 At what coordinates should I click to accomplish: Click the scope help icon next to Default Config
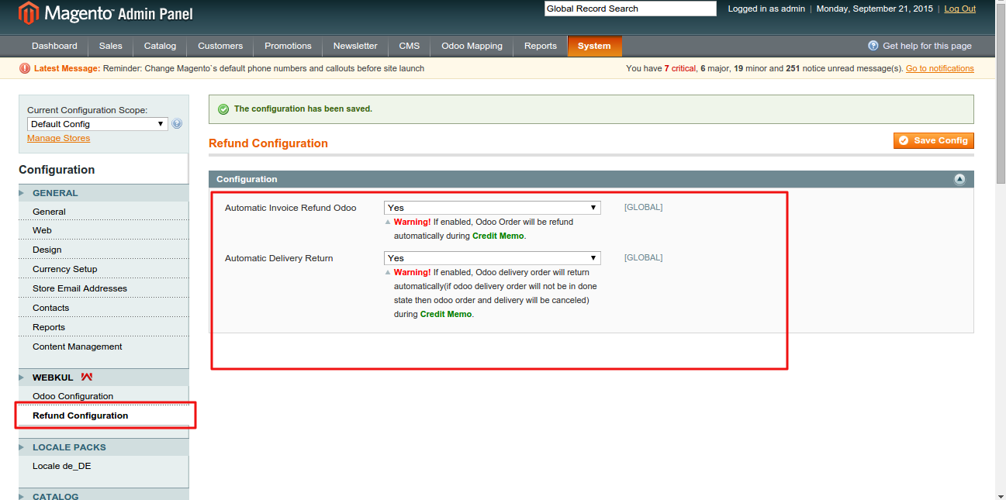(177, 124)
